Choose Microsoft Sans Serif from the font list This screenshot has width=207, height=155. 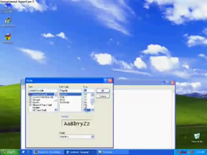[42, 105]
